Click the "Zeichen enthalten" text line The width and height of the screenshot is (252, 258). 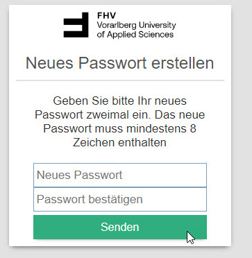pos(119,143)
